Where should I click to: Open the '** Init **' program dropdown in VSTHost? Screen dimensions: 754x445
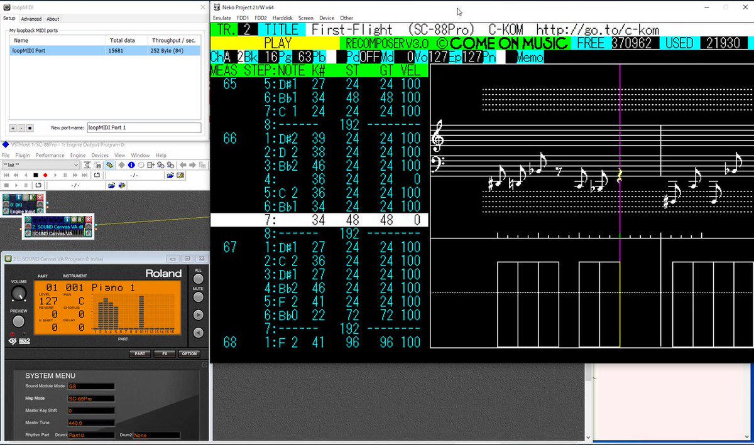(40, 165)
